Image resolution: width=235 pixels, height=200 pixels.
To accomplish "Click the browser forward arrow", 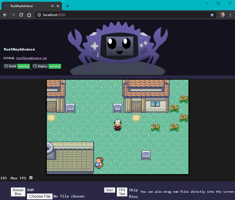I will coord(13,15).
